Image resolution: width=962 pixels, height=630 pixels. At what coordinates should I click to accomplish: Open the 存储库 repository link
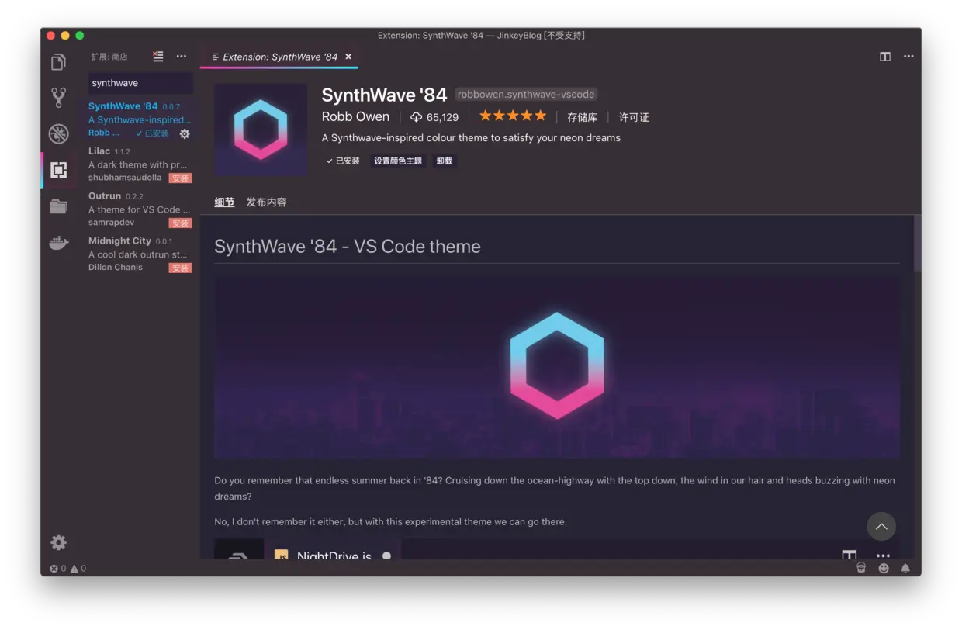tap(583, 117)
